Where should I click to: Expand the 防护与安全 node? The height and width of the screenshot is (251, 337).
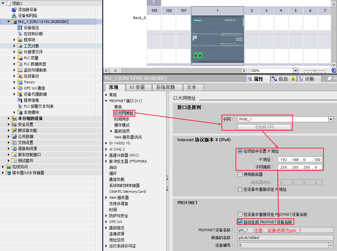pos(106,216)
